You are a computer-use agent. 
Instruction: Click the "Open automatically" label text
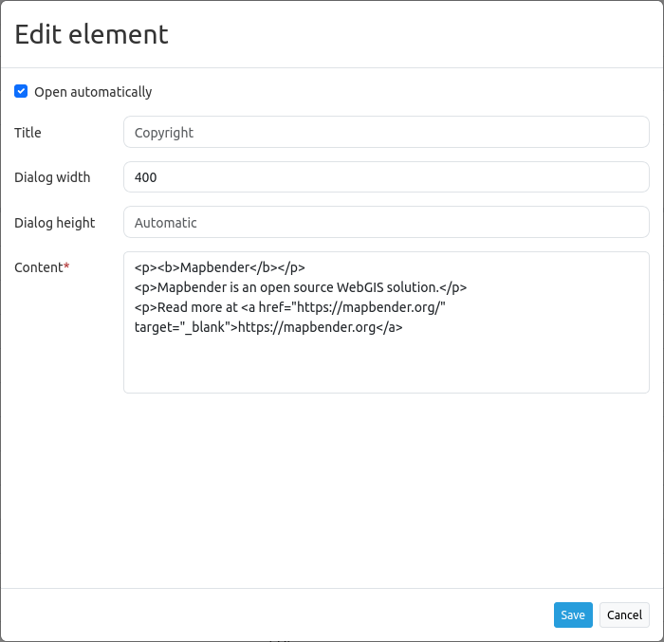click(93, 92)
